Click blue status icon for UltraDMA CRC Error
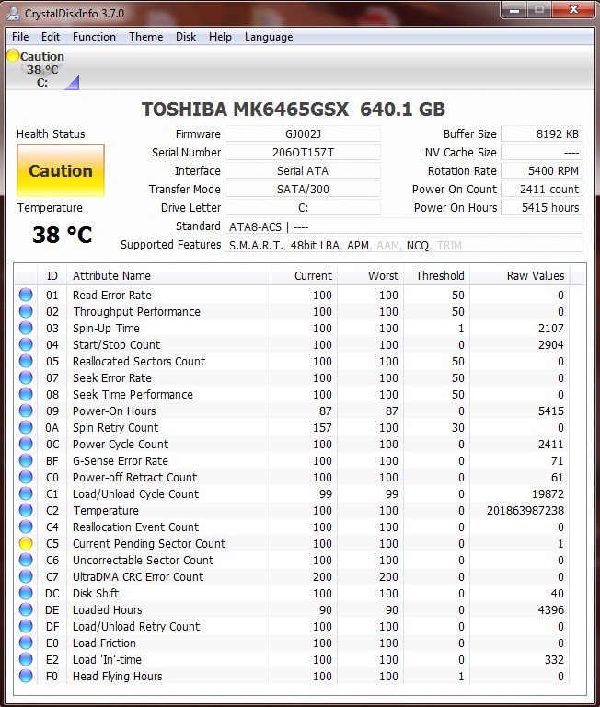 (26, 576)
